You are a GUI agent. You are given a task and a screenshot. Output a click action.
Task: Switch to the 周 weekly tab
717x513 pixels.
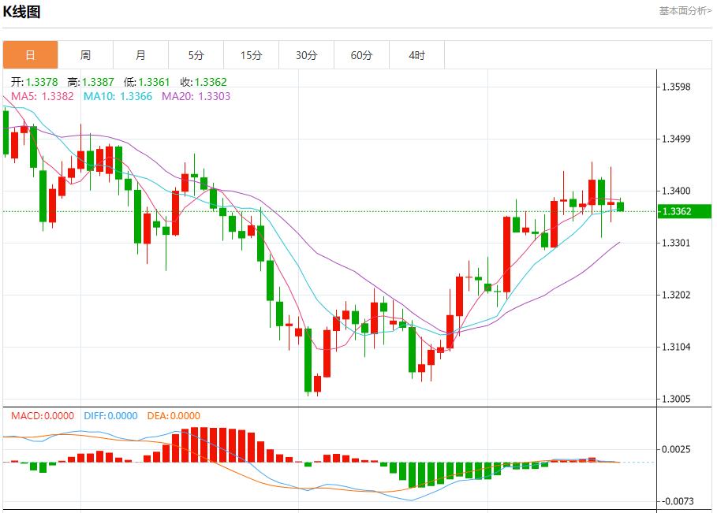85,55
